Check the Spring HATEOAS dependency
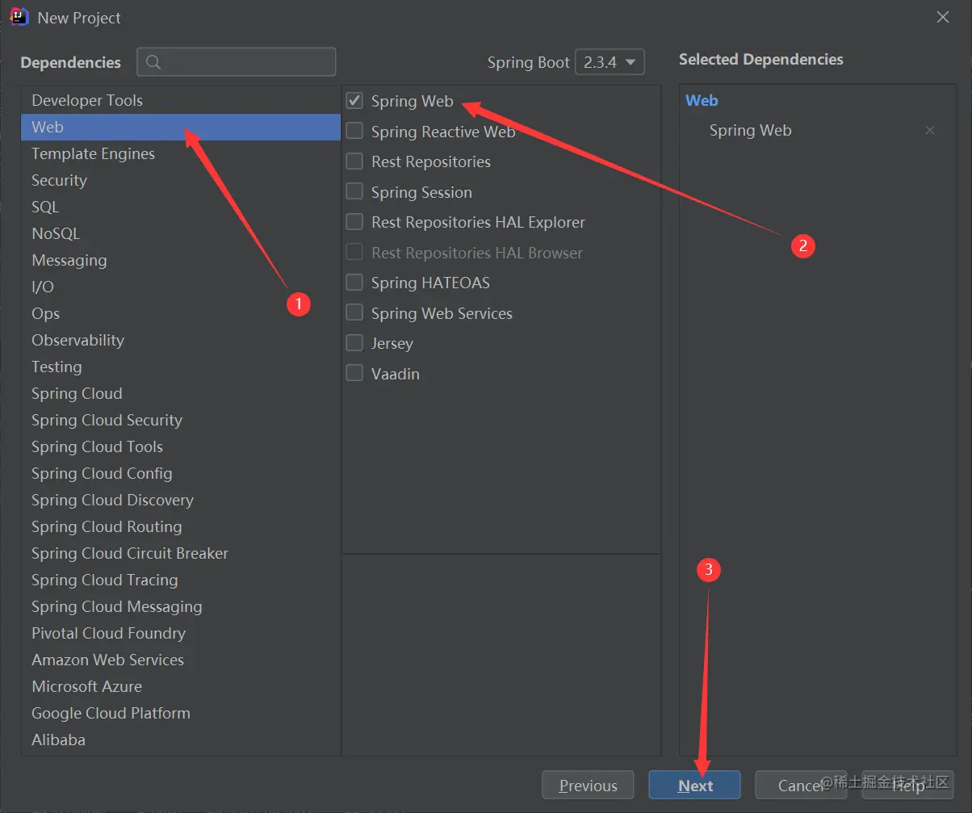The width and height of the screenshot is (972, 813). 354,283
